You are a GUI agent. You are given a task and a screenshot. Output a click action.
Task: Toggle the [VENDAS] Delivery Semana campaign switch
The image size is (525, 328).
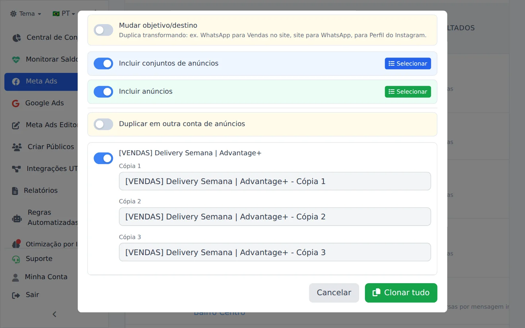coord(104,158)
